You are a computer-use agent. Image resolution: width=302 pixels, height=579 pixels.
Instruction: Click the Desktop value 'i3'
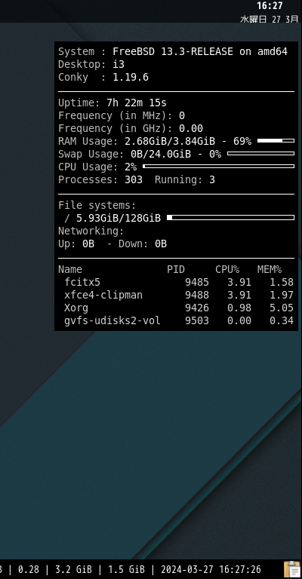(x=119, y=64)
